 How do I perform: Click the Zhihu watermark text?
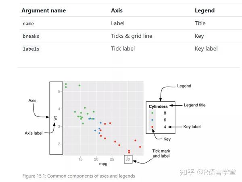208,172
